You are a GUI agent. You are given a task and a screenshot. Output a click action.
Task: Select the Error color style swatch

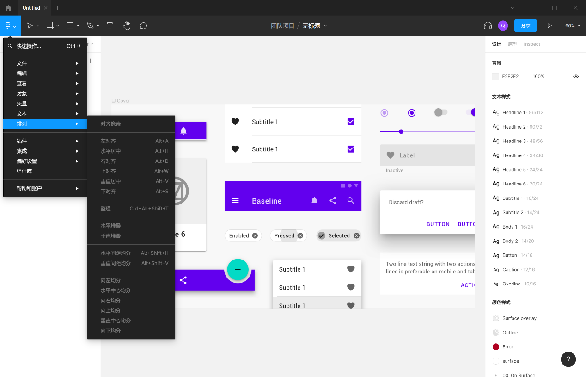point(496,347)
